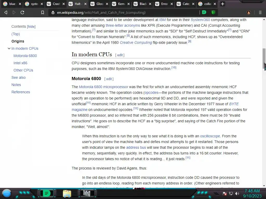This screenshot has width=266, height=199.
Task: Reload the Wikipedia page
Action: (22, 12)
